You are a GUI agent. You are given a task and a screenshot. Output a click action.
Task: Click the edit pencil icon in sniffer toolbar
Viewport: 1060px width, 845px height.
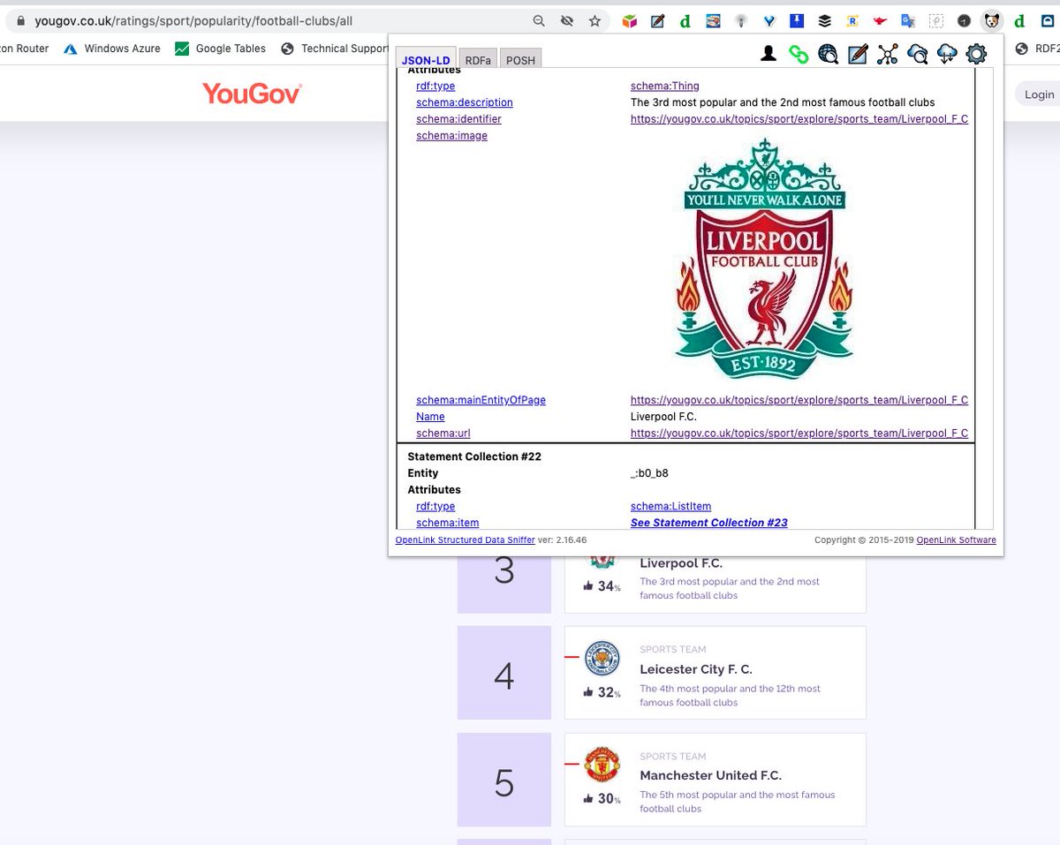(857, 55)
